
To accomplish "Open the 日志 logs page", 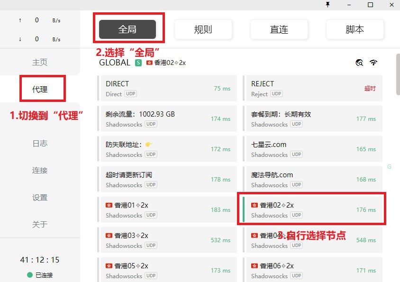I will 40,143.
